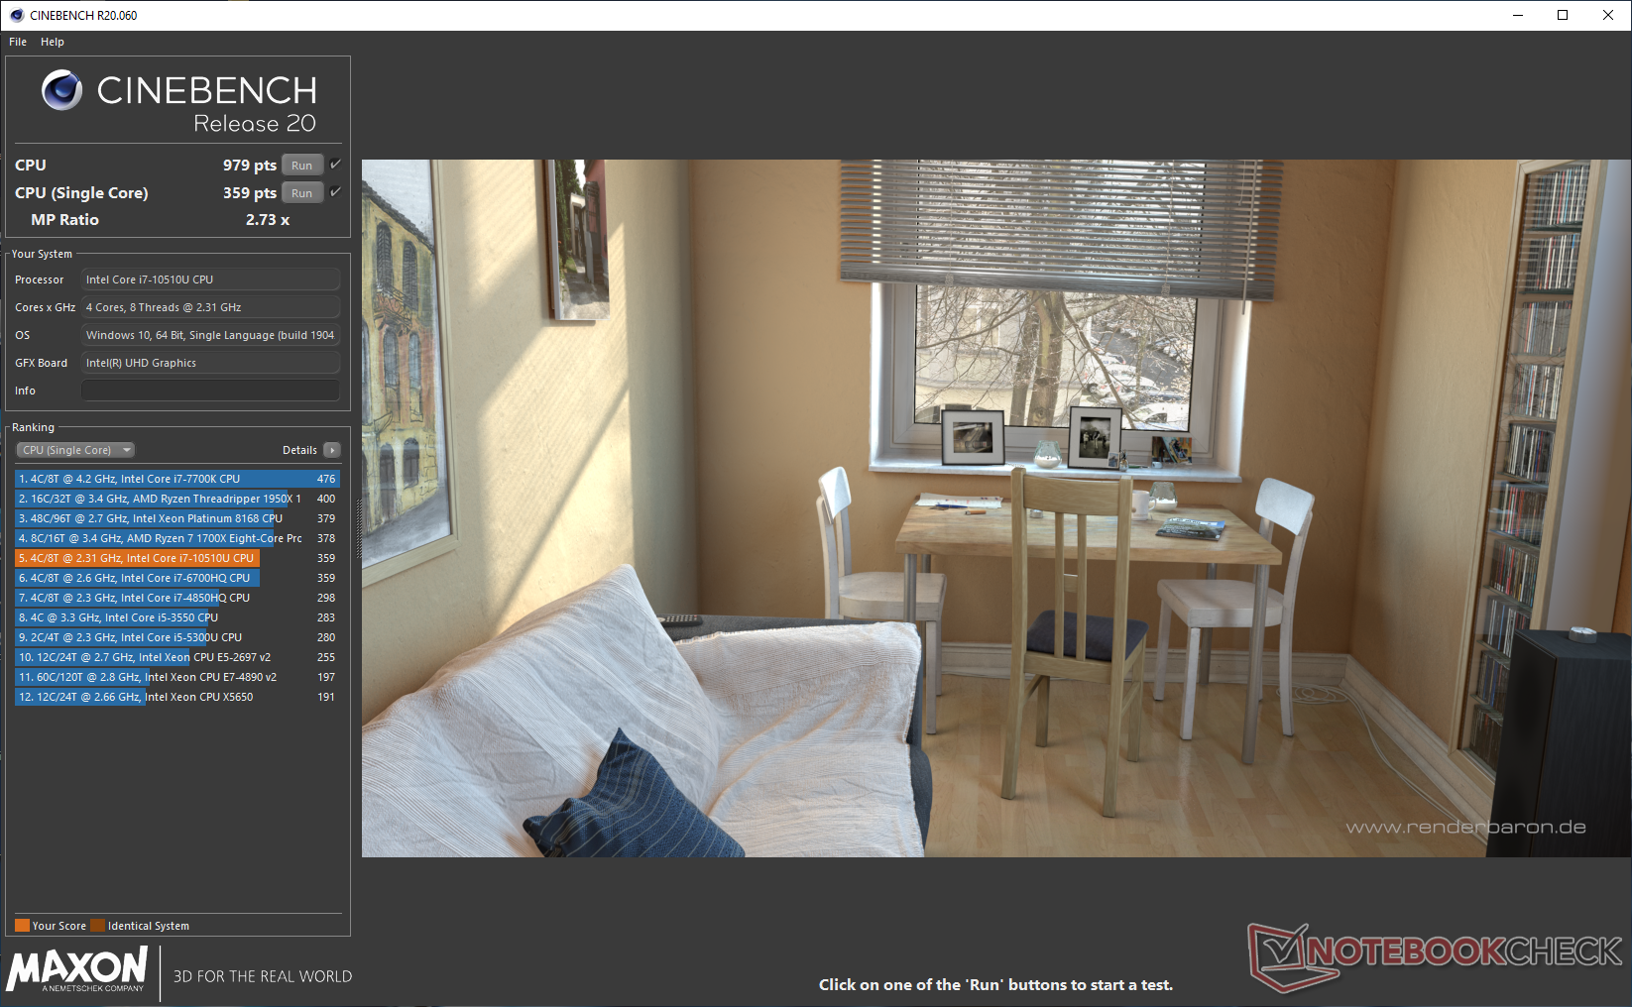Viewport: 1632px width, 1007px height.
Task: Select ranking row AMD Ryzen 7 1700X
Action: tap(177, 538)
